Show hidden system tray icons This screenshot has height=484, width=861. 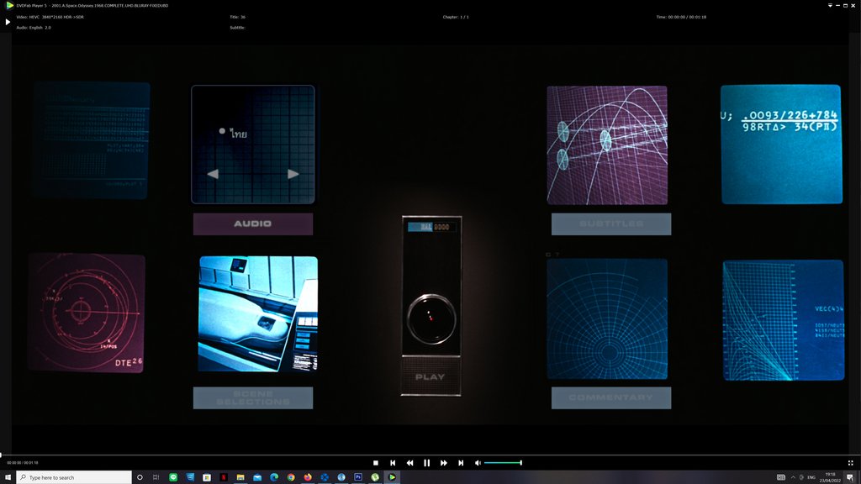[x=793, y=477]
